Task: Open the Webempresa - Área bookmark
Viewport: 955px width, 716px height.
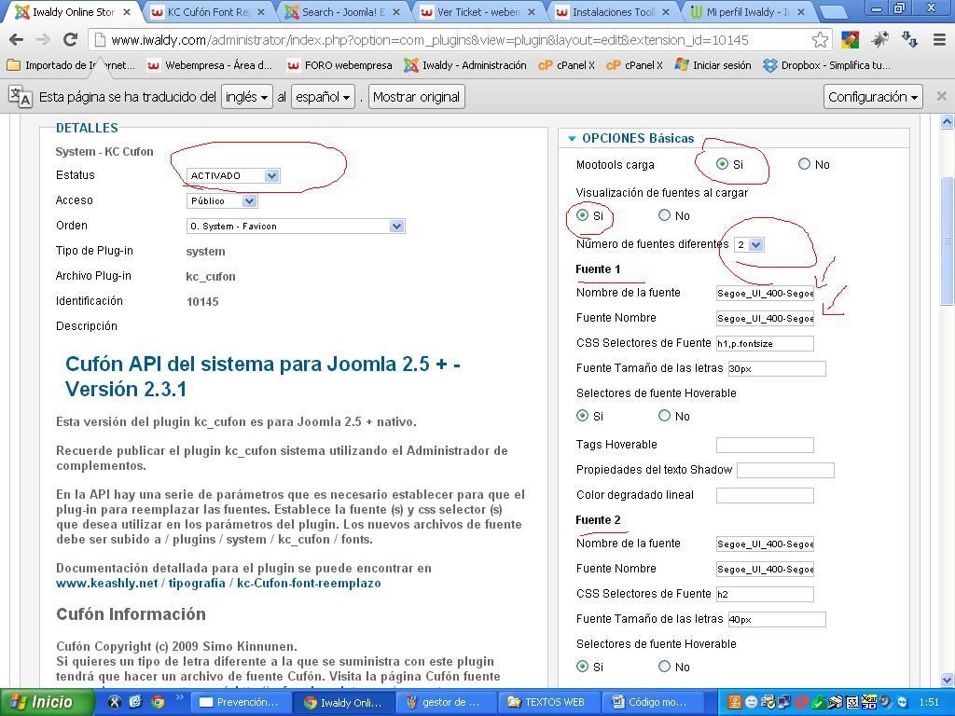Action: pos(210,65)
